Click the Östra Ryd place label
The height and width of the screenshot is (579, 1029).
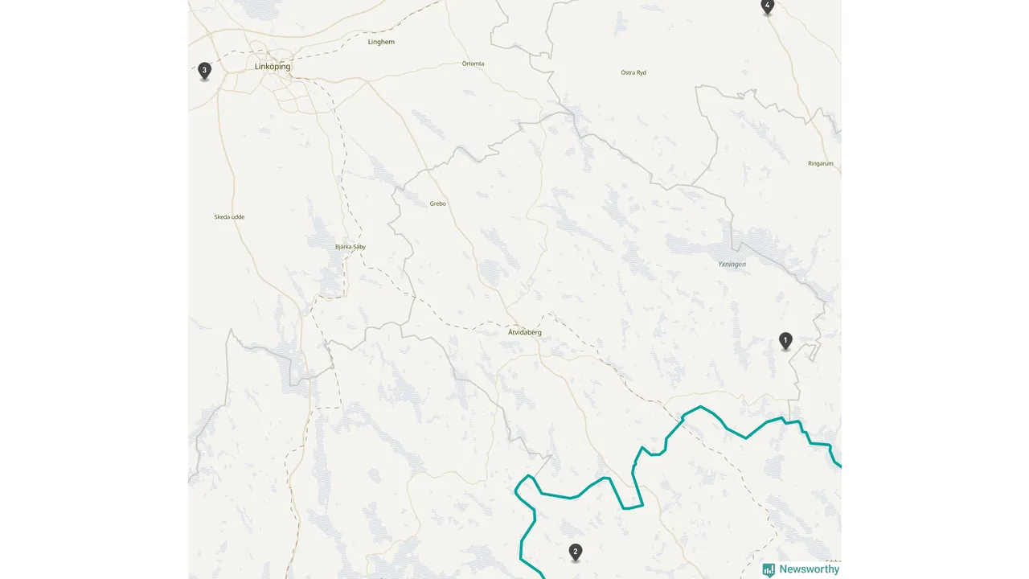click(x=633, y=72)
